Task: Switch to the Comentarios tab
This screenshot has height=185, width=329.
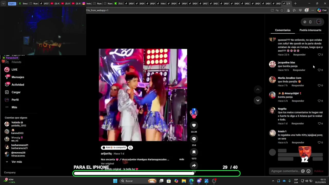Action: 283,30
